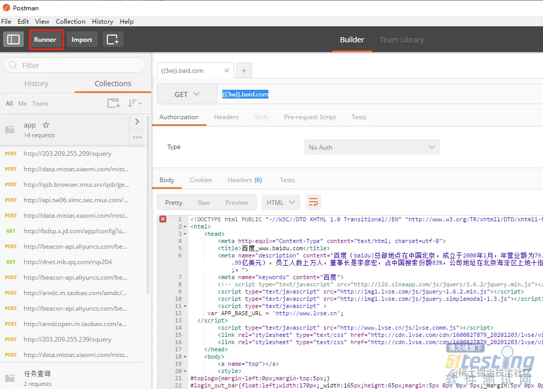Viewport: 543px width, 389px height.
Task: Select Pretty response view
Action: 174,202
